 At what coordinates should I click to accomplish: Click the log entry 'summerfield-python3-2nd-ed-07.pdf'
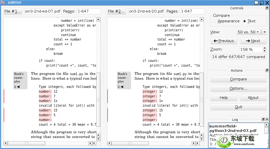tap(233, 128)
